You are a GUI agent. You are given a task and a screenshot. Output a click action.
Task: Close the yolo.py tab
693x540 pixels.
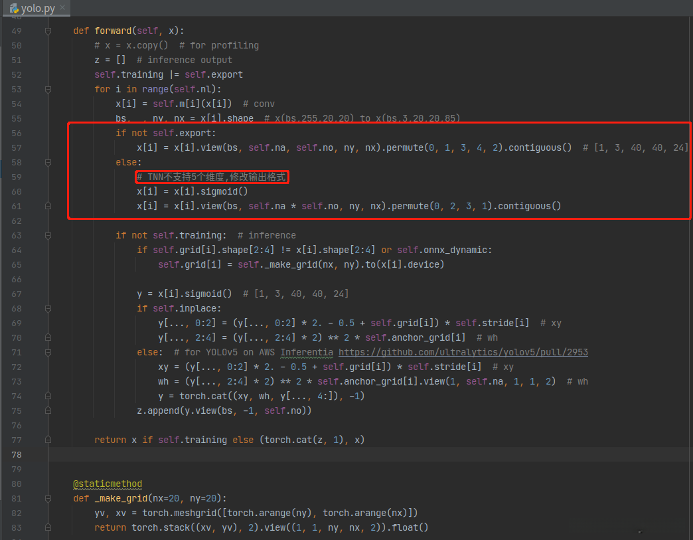point(63,7)
